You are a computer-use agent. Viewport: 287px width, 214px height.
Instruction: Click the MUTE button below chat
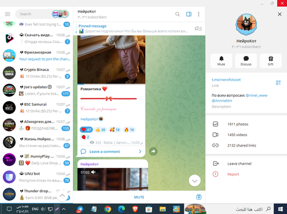(x=139, y=197)
